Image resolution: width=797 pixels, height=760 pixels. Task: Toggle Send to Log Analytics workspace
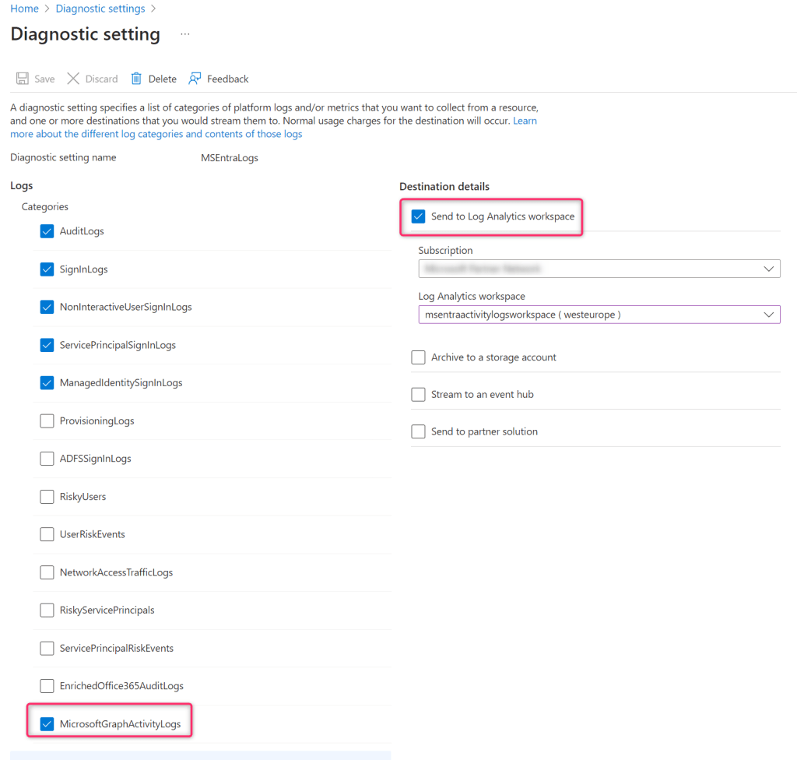pyautogui.click(x=419, y=216)
